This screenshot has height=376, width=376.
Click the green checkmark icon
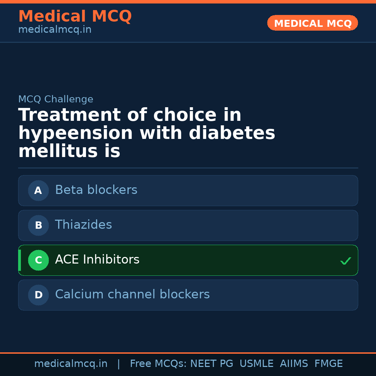pos(345,261)
